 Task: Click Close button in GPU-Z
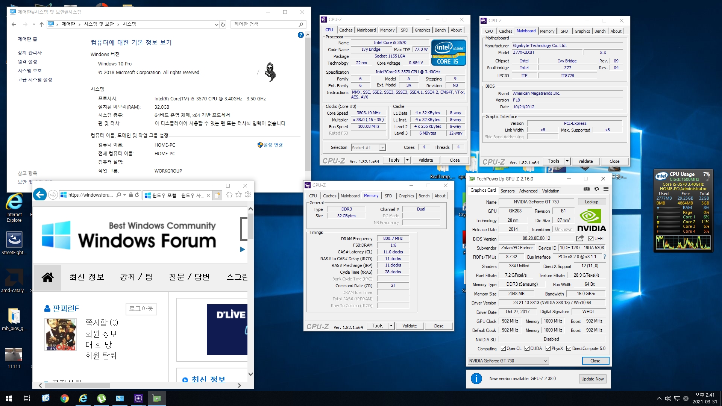(595, 361)
